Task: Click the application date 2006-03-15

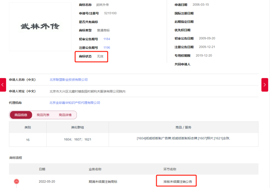Action: tap(200, 5)
